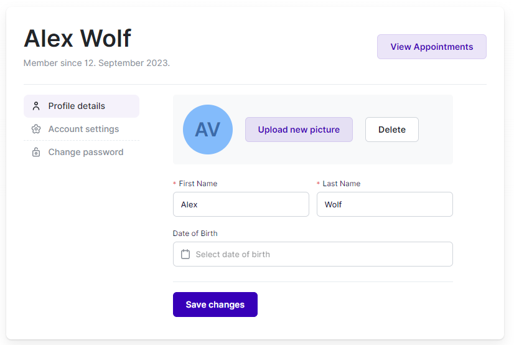This screenshot has width=514, height=345.
Task: Go to Account settings
Action: coord(83,129)
